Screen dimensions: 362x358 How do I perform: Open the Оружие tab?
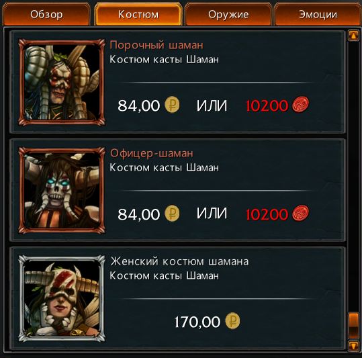coord(228,15)
